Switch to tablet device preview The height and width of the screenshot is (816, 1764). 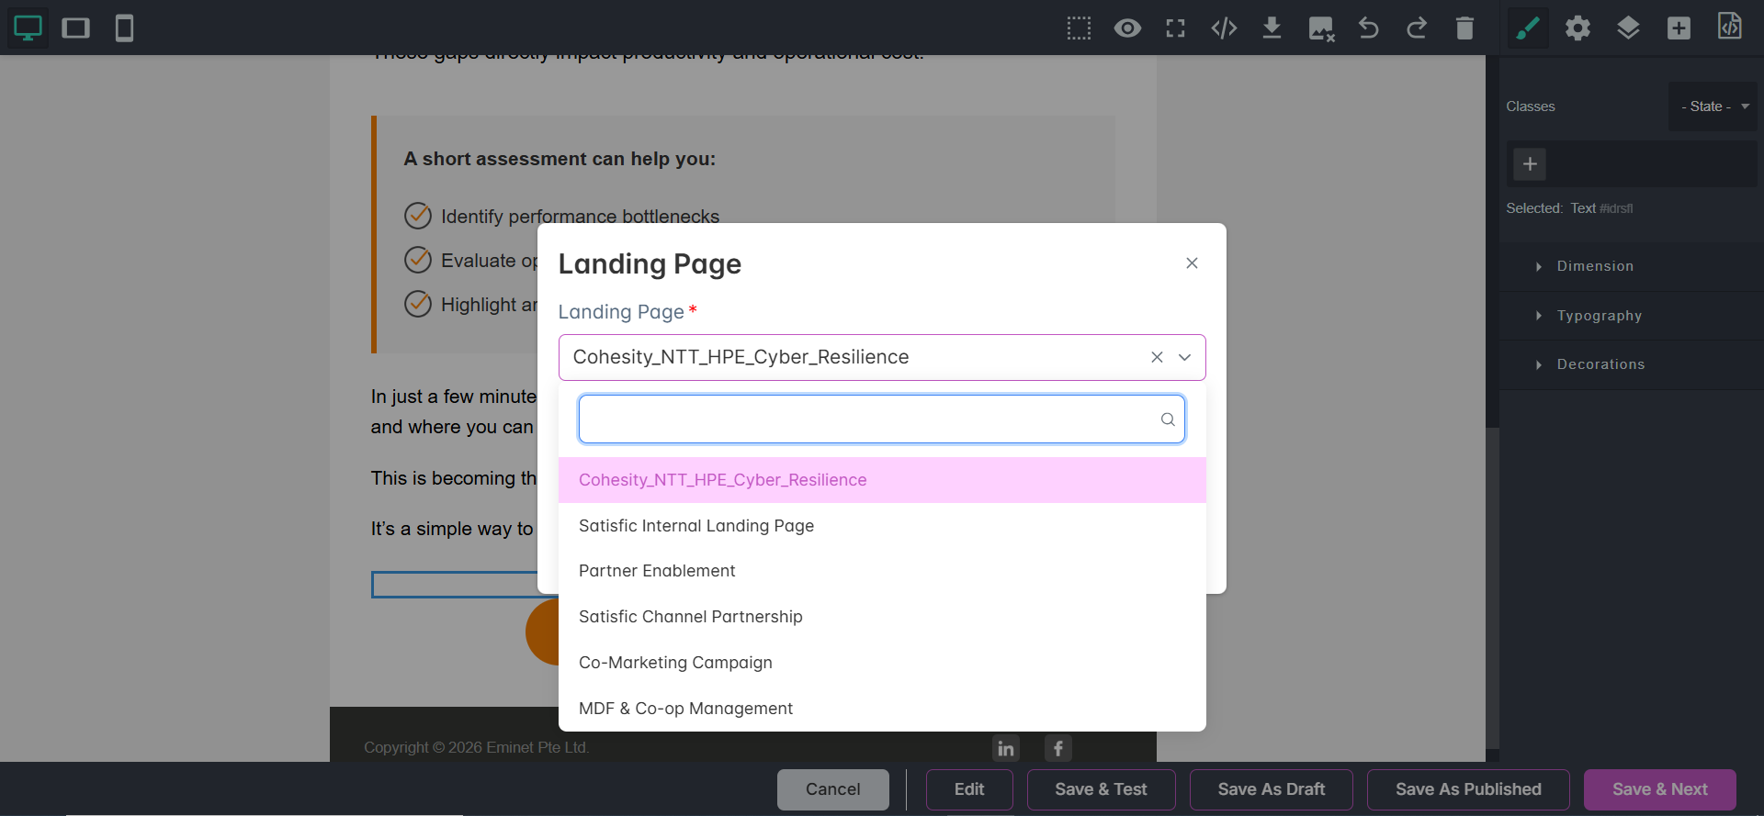tap(76, 28)
